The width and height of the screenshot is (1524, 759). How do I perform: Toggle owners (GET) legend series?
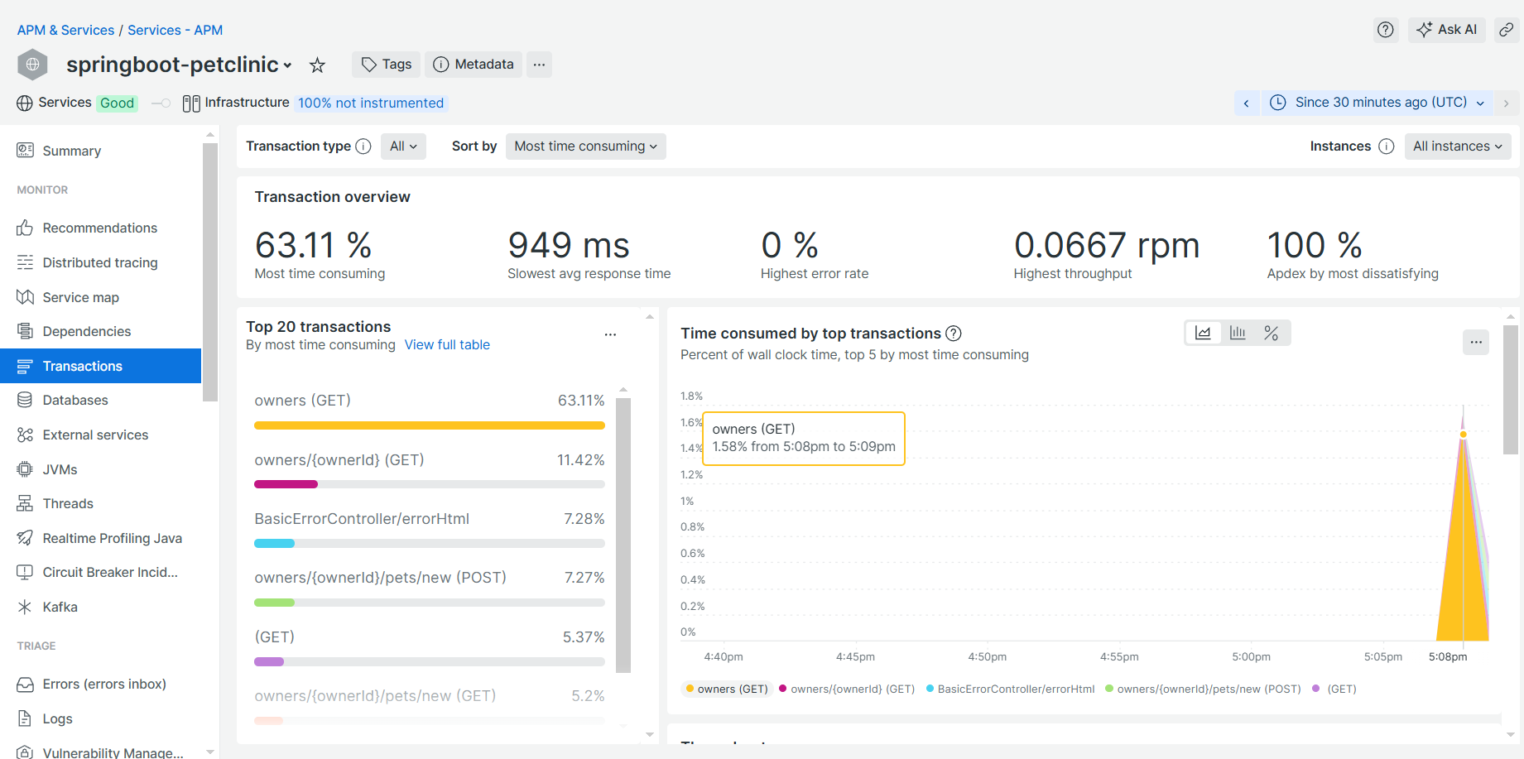point(727,689)
